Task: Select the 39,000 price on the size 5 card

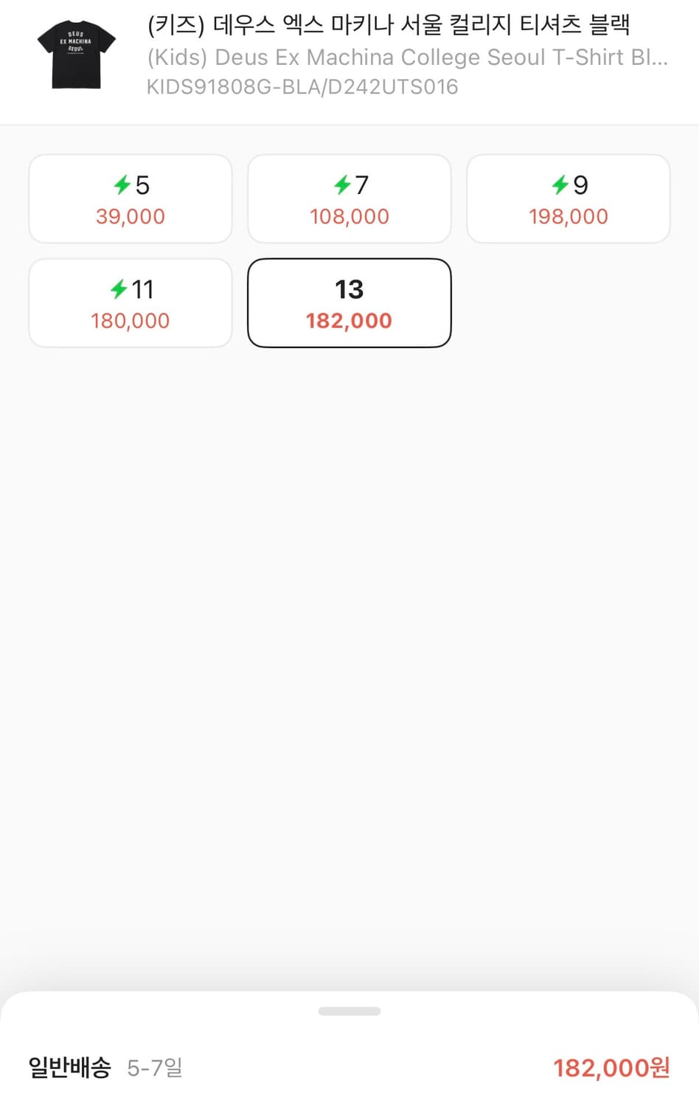Action: coord(131,217)
